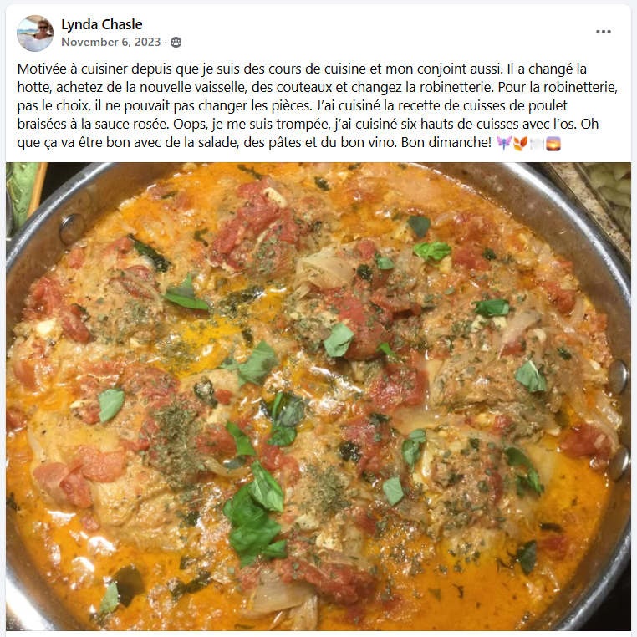Screen dimensions: 637x637
Task: Click Lynda Chasle's profile picture
Action: [35, 33]
